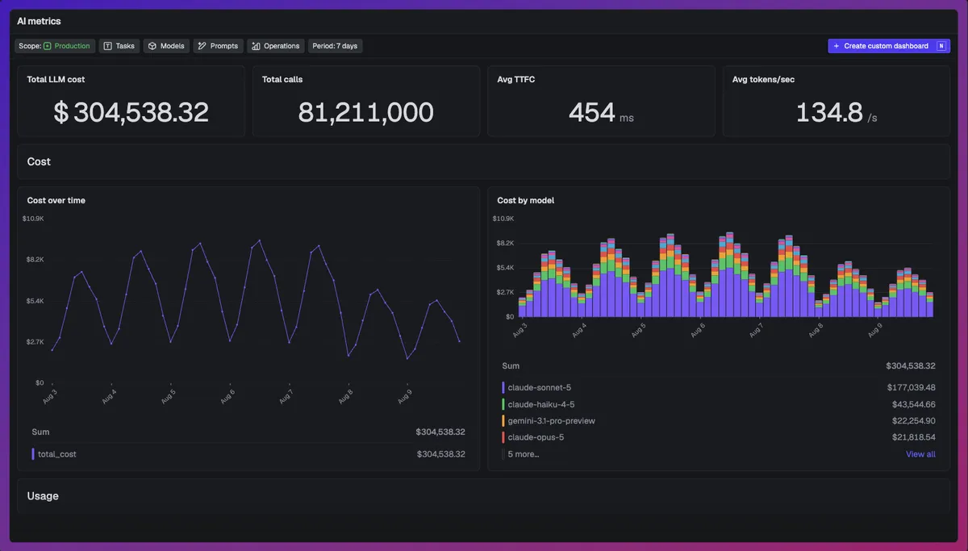
Task: Click the '5 more…' legend entry
Action: point(524,454)
